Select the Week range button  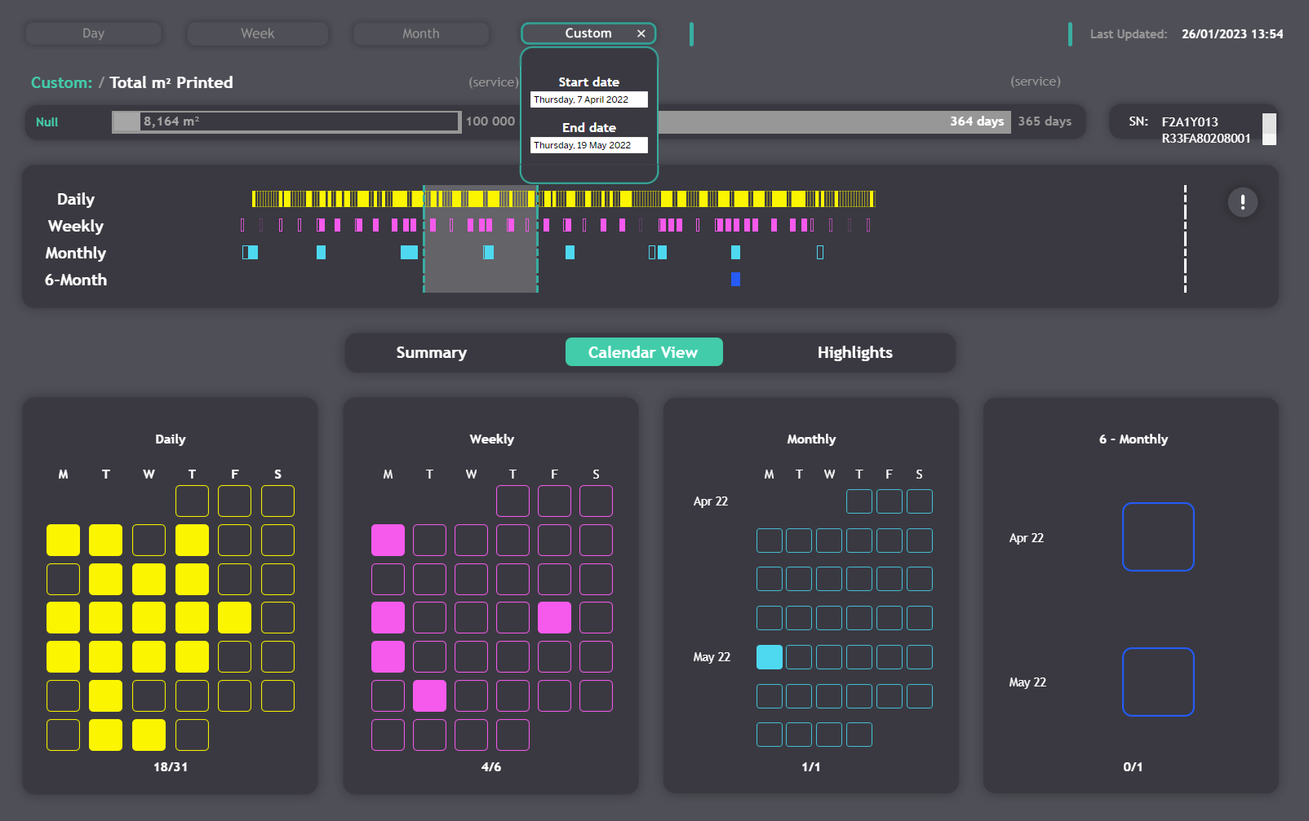coord(257,33)
